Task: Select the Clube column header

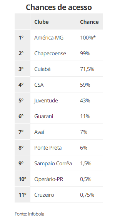Action: click(42, 22)
